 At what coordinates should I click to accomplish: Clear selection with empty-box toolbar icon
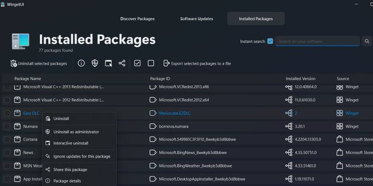(x=151, y=64)
